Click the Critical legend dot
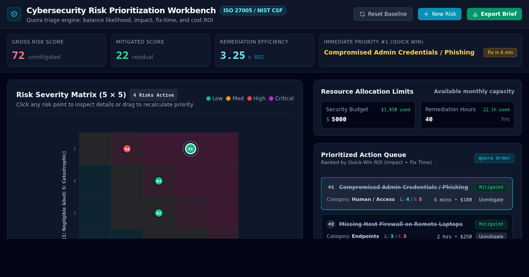The width and height of the screenshot is (529, 277). tap(271, 98)
